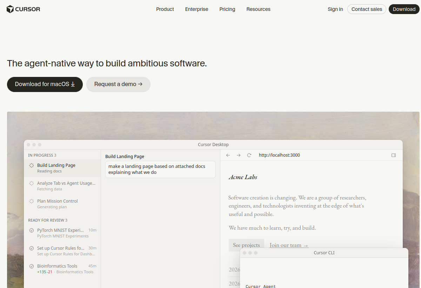This screenshot has height=288, width=421.
Task: Click the prompt box about making a landing page
Action: 160,170
